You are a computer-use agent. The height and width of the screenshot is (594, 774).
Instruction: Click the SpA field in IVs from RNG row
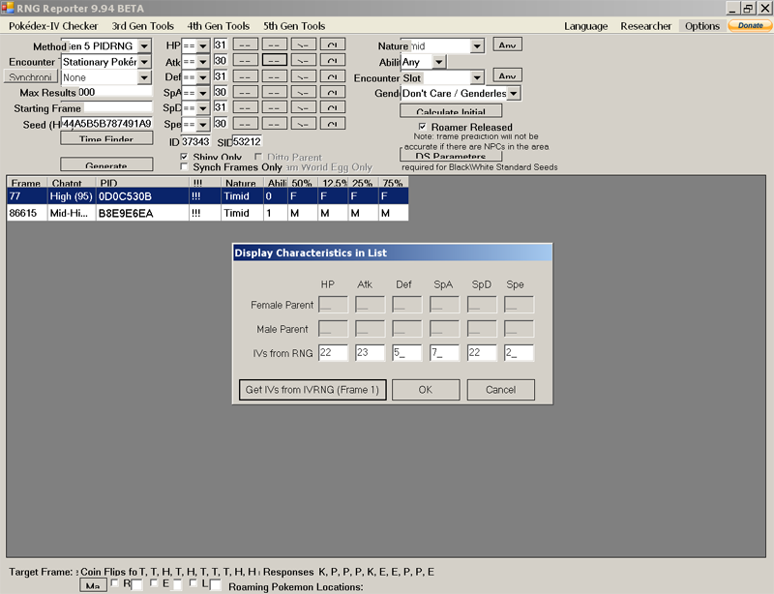click(444, 352)
